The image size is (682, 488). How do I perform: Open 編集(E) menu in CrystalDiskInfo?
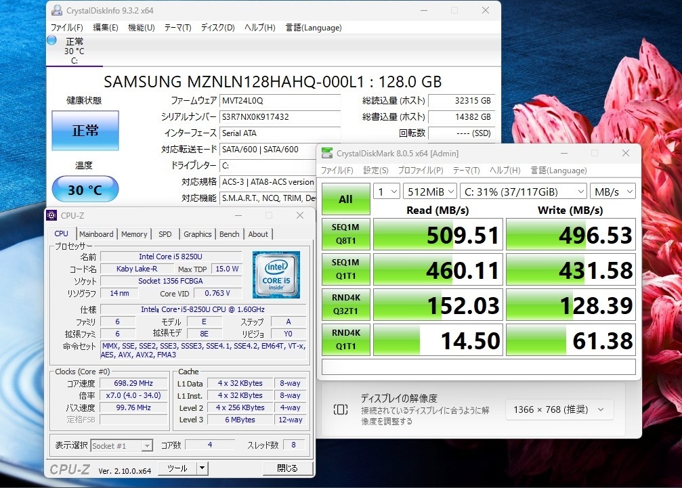click(x=105, y=27)
